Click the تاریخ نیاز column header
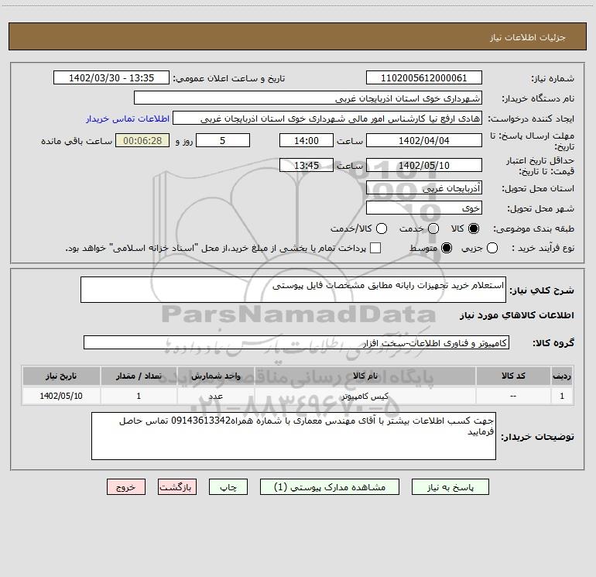 (x=61, y=376)
